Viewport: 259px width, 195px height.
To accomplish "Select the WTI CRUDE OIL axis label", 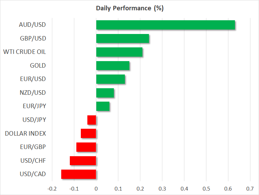I will point(24,52).
